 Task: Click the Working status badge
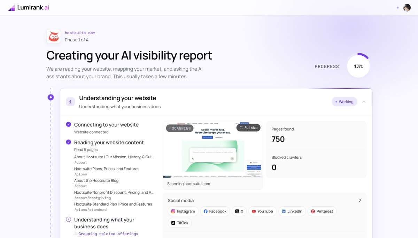point(344,102)
